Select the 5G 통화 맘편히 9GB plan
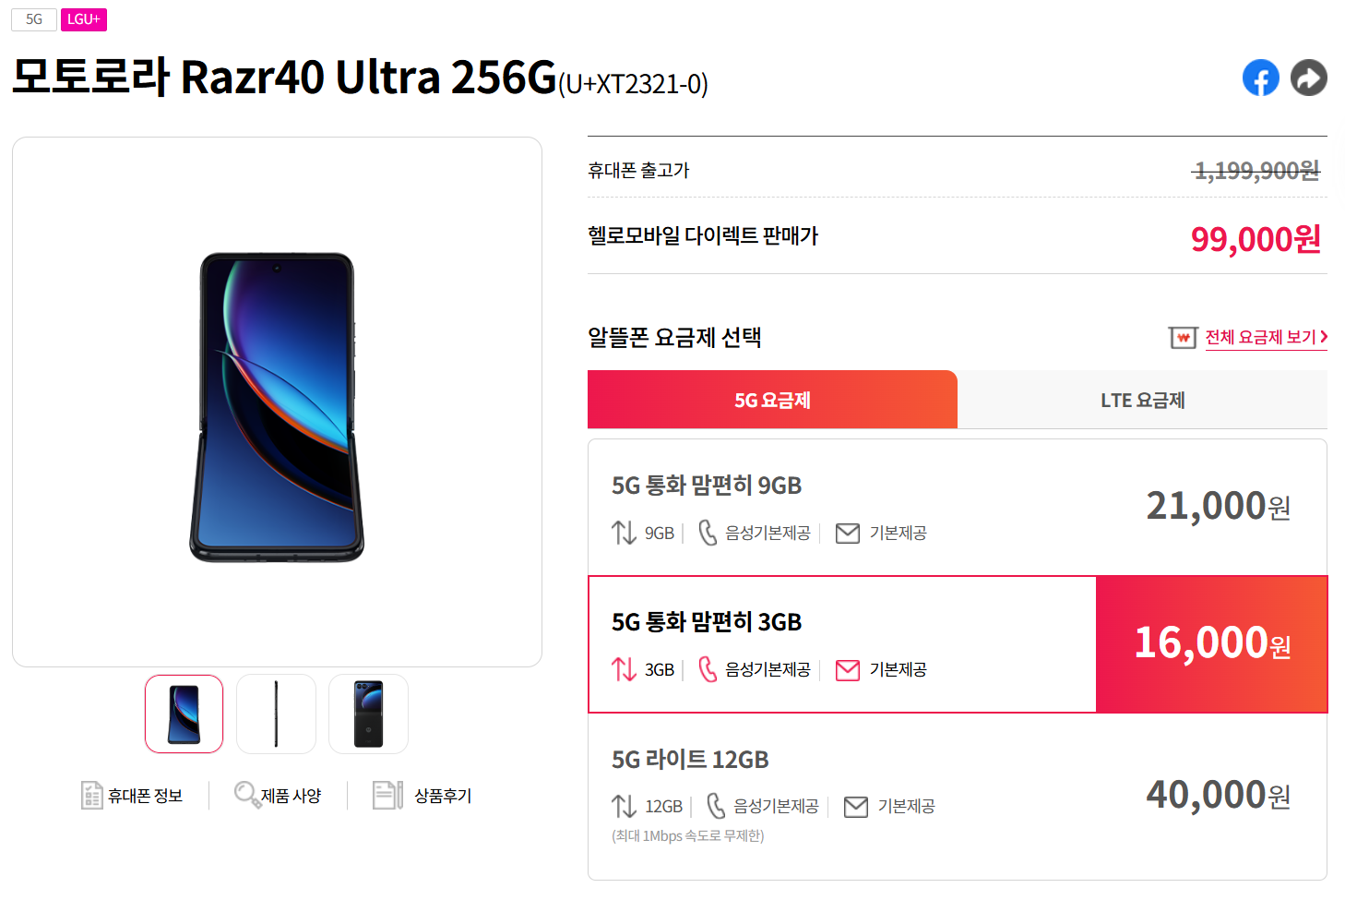 tap(958, 508)
